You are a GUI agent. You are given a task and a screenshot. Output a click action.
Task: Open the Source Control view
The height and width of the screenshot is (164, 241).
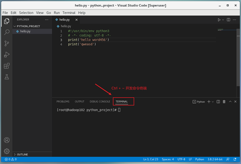click(x=7, y=43)
